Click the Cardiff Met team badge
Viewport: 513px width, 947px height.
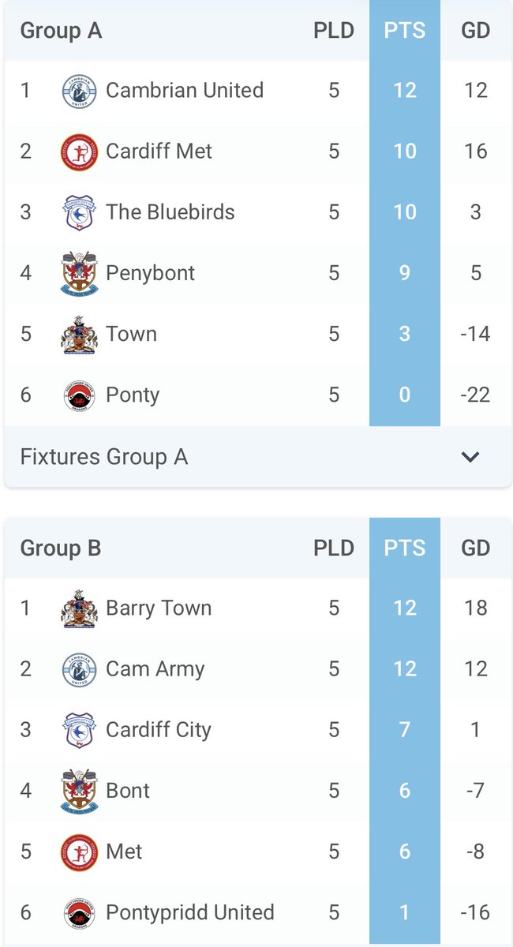tap(79, 152)
